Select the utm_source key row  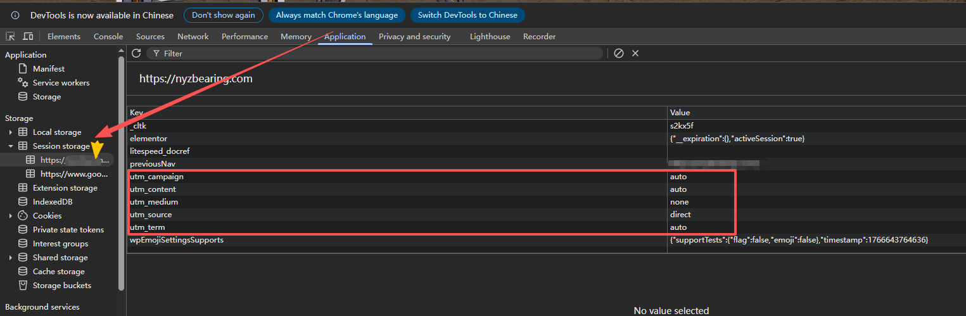coord(547,215)
